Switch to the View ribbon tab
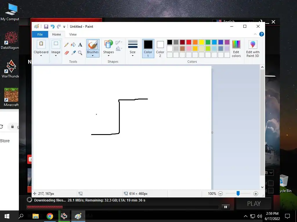The height and width of the screenshot is (222, 297). [73, 34]
